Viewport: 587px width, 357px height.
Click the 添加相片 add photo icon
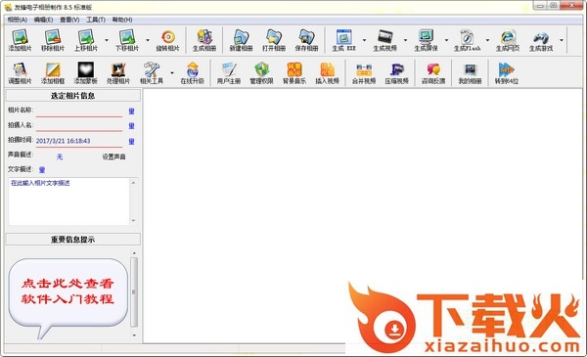(x=20, y=37)
